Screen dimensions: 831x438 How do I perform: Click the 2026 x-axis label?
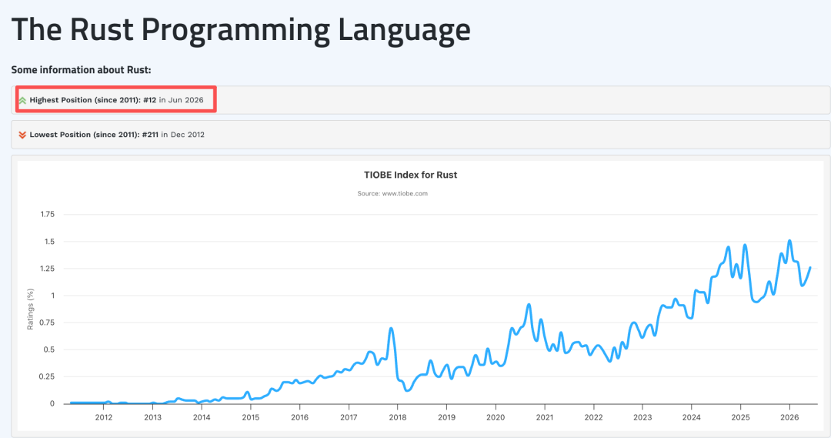[789, 417]
